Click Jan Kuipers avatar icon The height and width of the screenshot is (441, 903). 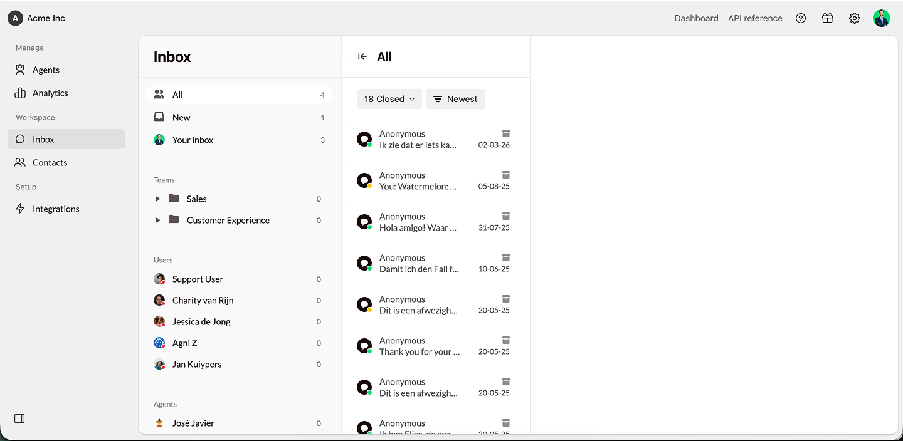159,364
